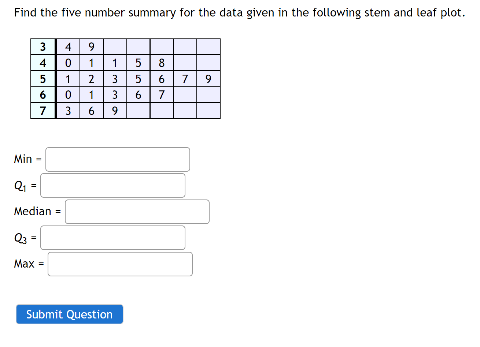The height and width of the screenshot is (347, 480).
Task: Click leaf 1 in the stem-5 row
Action: coord(68,78)
